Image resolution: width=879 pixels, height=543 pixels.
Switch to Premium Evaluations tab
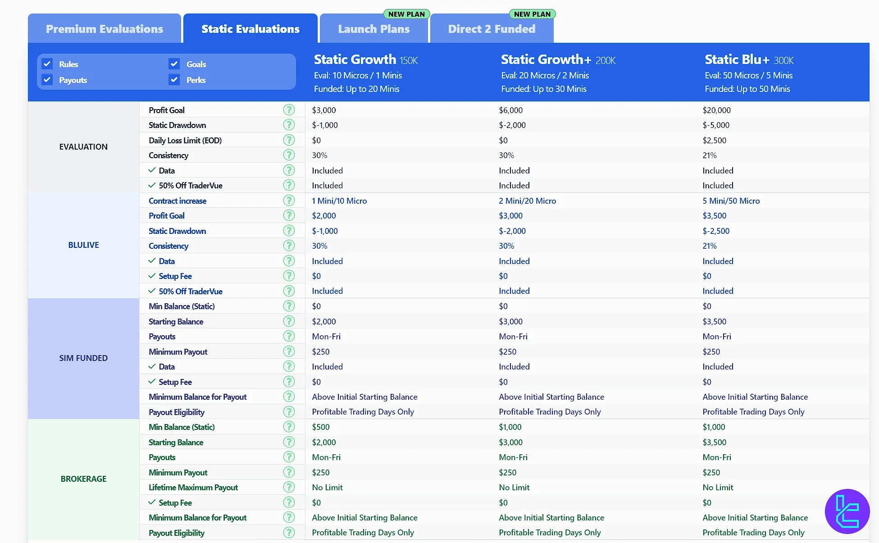(105, 29)
